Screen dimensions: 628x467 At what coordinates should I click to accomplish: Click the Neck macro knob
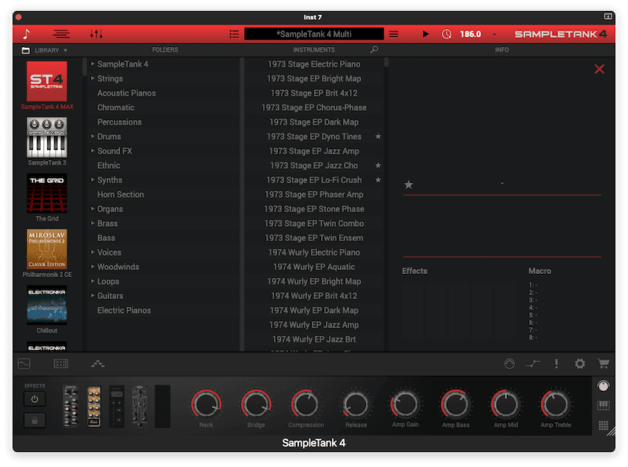point(206,404)
